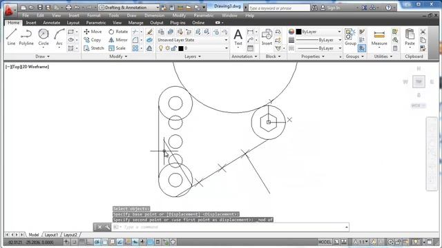Toggle Grid Display in status bar
The image size is (442, 248).
(81, 242)
